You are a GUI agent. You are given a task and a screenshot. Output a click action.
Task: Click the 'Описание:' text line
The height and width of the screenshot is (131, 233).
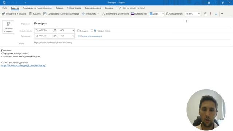7,51
